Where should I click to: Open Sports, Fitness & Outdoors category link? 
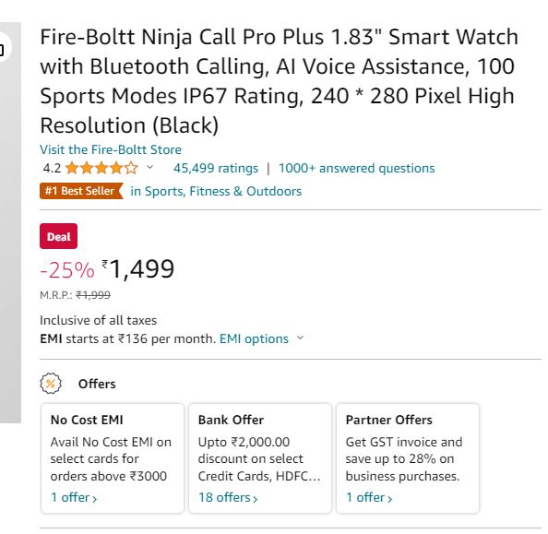tap(216, 191)
